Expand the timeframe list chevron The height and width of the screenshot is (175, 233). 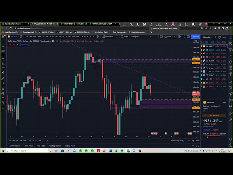[x=93, y=37]
